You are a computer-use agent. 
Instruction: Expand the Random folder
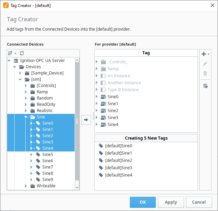(x=26, y=98)
